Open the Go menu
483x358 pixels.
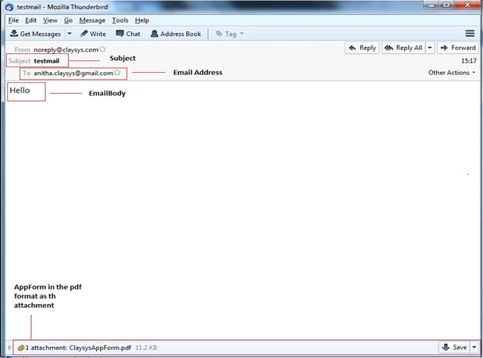click(68, 20)
